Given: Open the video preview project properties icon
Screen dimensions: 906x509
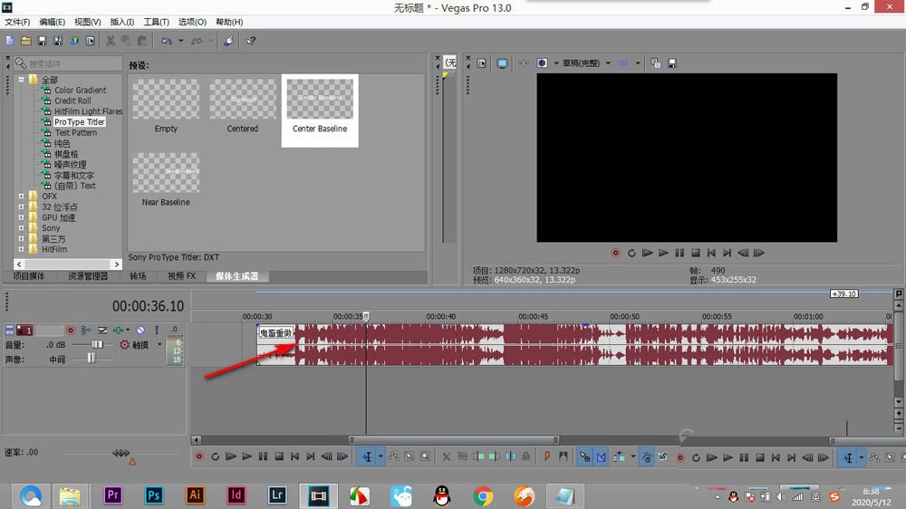Looking at the screenshot, I should tap(481, 63).
